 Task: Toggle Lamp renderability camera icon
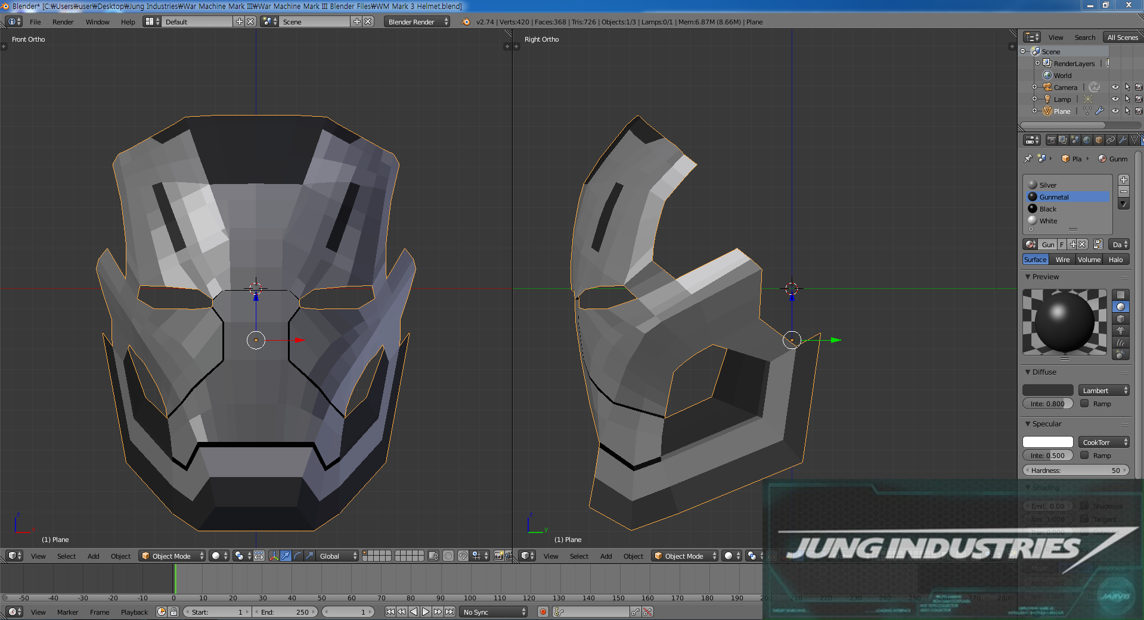[1139, 99]
